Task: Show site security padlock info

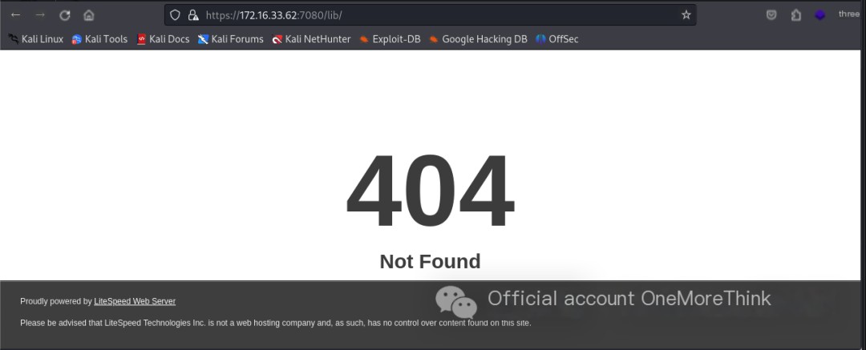Action: 193,15
